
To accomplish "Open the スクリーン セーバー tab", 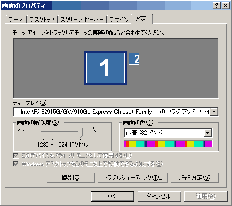I will 82,20.
